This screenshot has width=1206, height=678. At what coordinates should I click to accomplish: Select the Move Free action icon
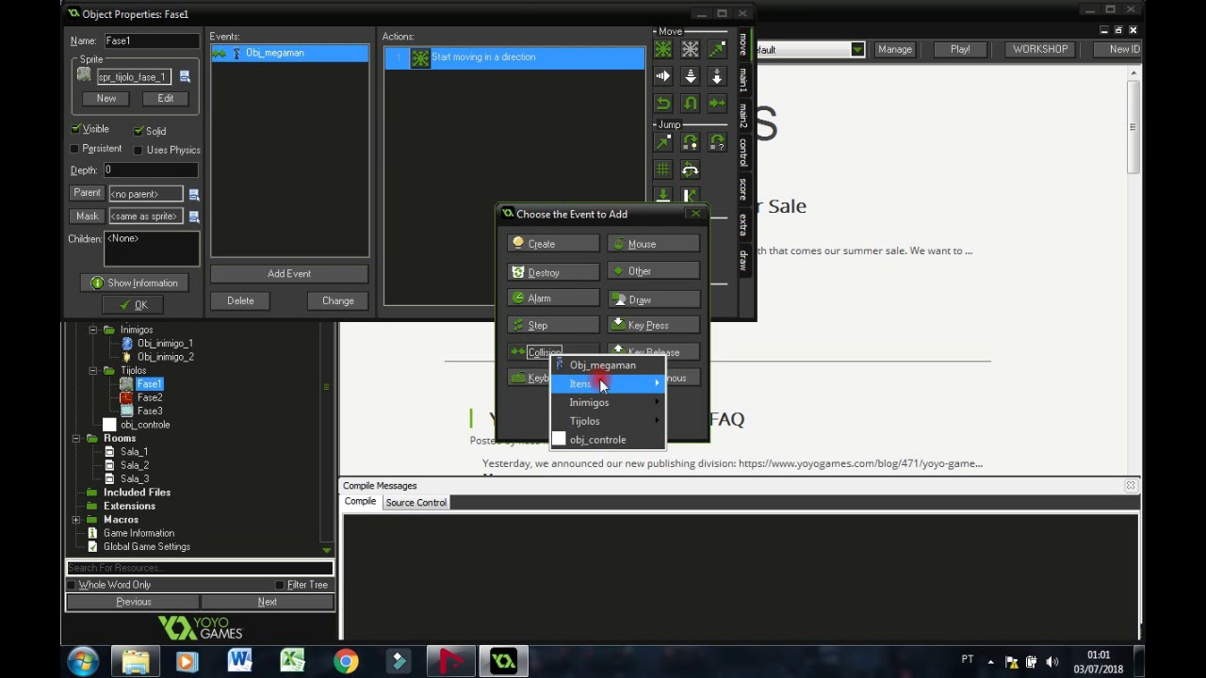point(691,49)
